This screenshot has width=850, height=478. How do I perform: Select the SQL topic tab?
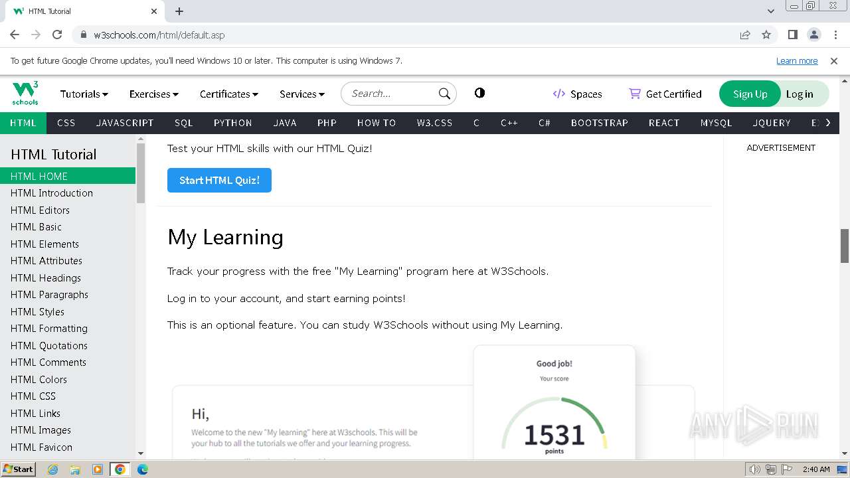[x=184, y=123]
